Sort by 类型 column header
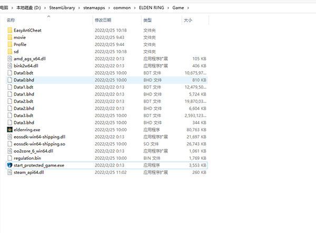316x233 pixels. [x=147, y=20]
